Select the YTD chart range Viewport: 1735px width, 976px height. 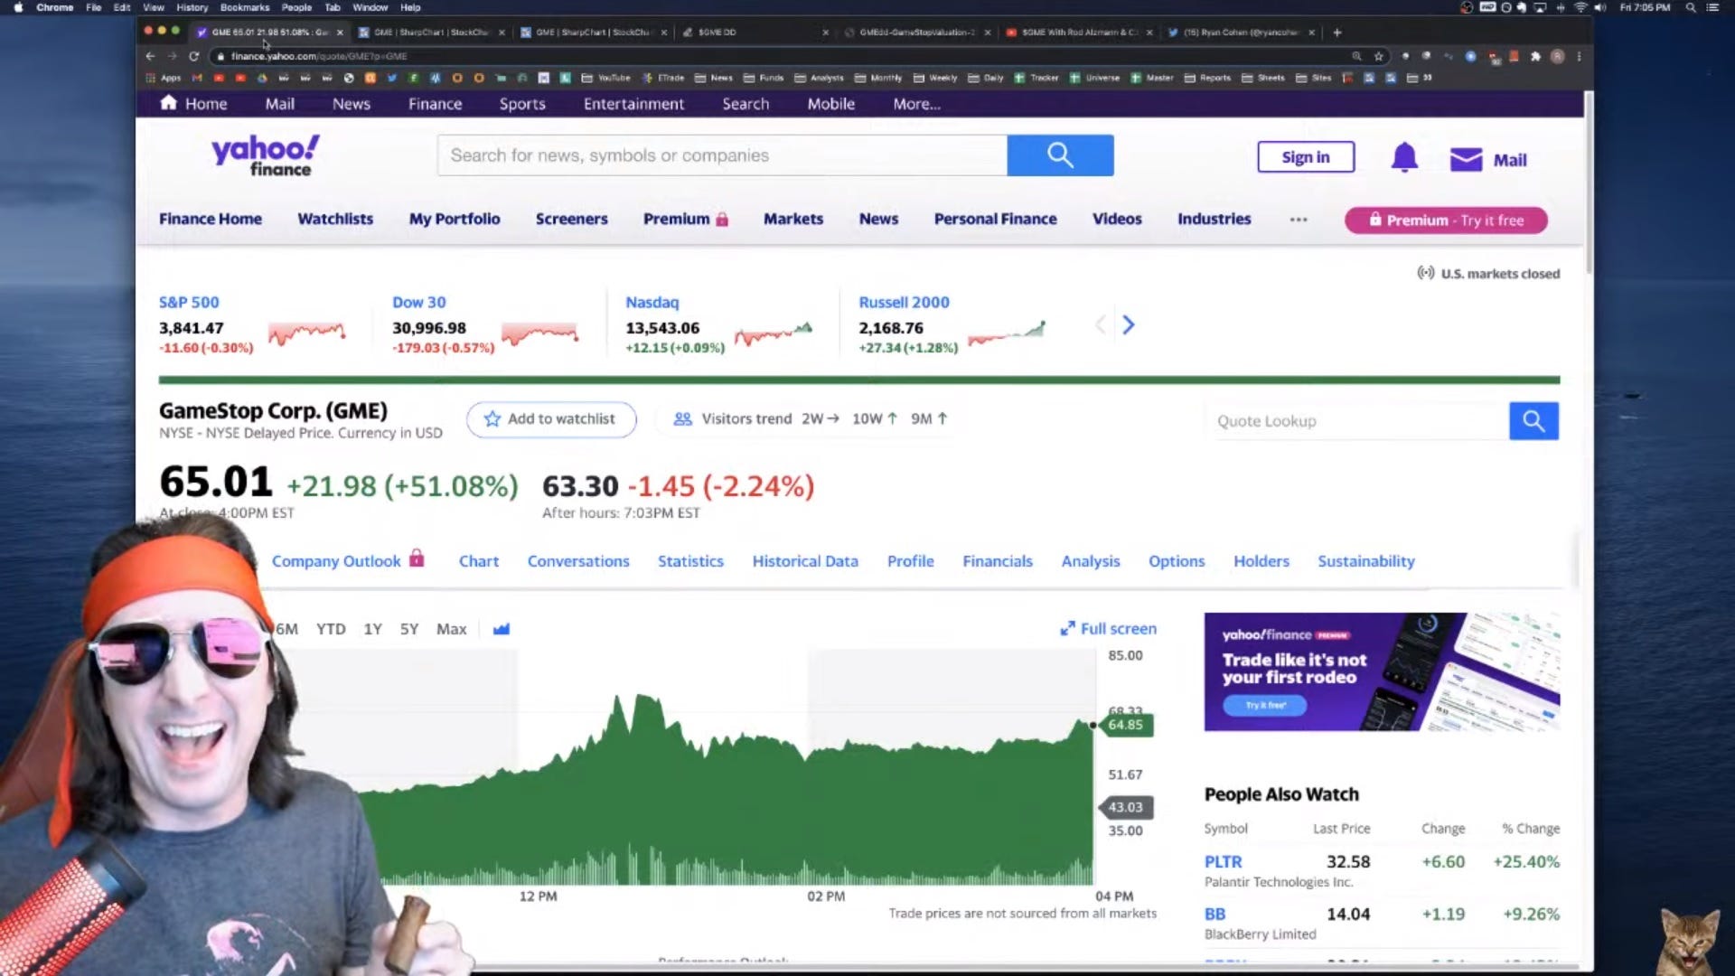pos(331,629)
